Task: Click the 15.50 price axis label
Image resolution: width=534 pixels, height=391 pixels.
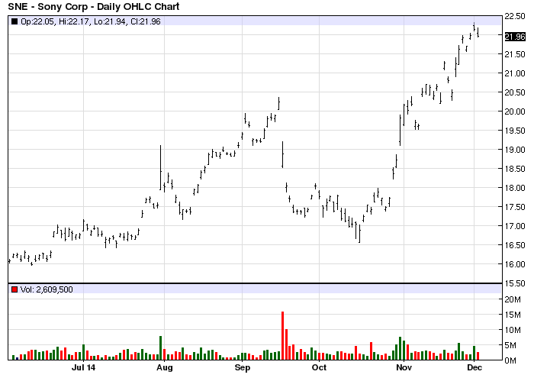Action: [x=515, y=283]
